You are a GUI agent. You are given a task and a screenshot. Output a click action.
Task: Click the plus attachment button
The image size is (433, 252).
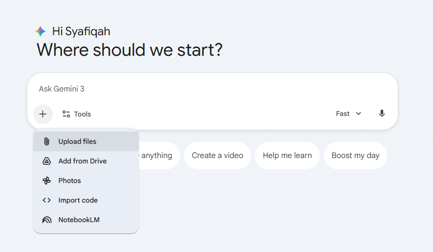click(x=43, y=114)
